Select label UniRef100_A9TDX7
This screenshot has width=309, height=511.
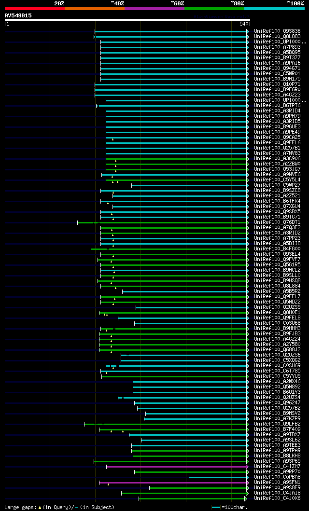[x=278, y=435]
